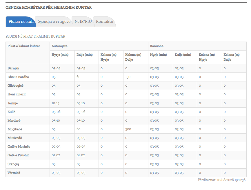The width and height of the screenshot is (251, 190).
Task: Click the Përditësuar timestamp text
Action: (x=221, y=180)
